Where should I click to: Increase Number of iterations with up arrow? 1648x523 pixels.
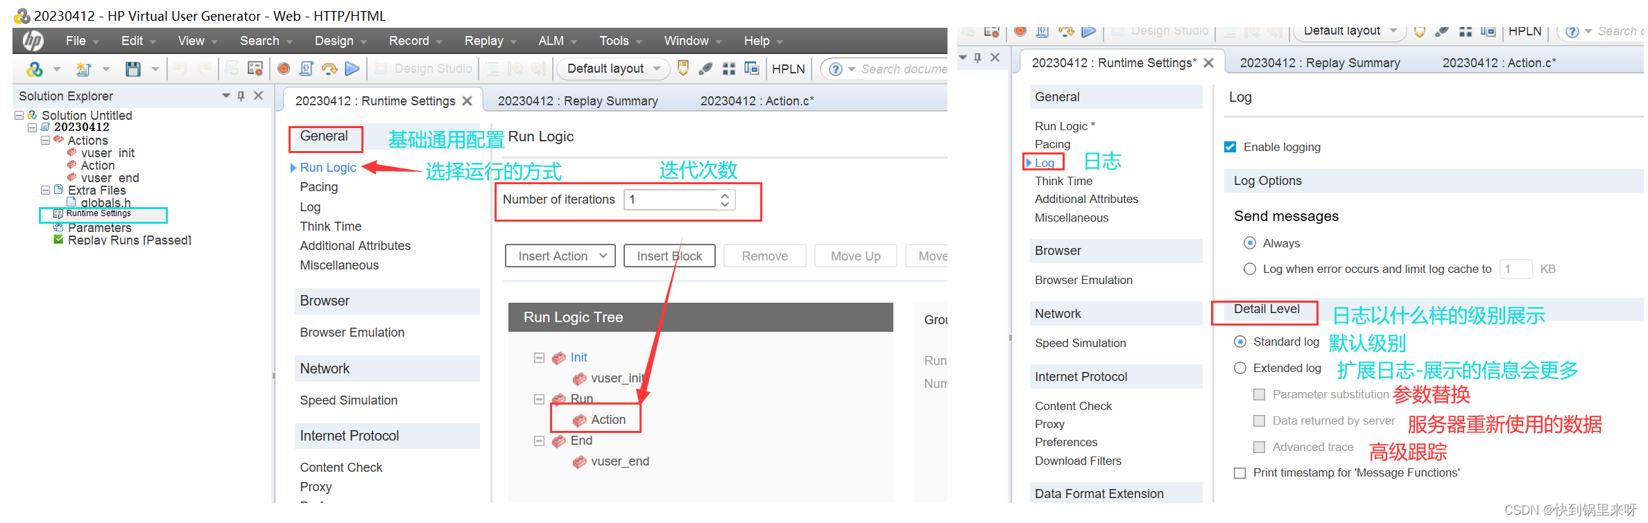pyautogui.click(x=725, y=195)
